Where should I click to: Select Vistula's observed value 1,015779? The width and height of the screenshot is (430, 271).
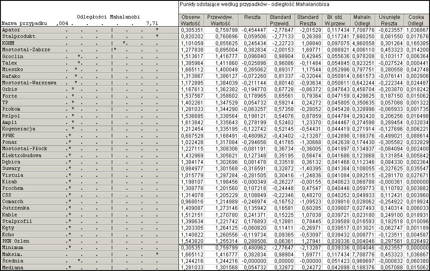192,175
